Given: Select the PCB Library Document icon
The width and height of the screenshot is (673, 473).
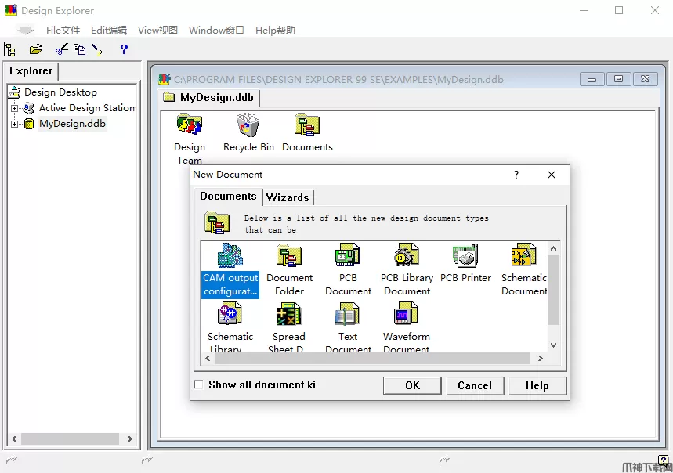Looking at the screenshot, I should pyautogui.click(x=407, y=257).
